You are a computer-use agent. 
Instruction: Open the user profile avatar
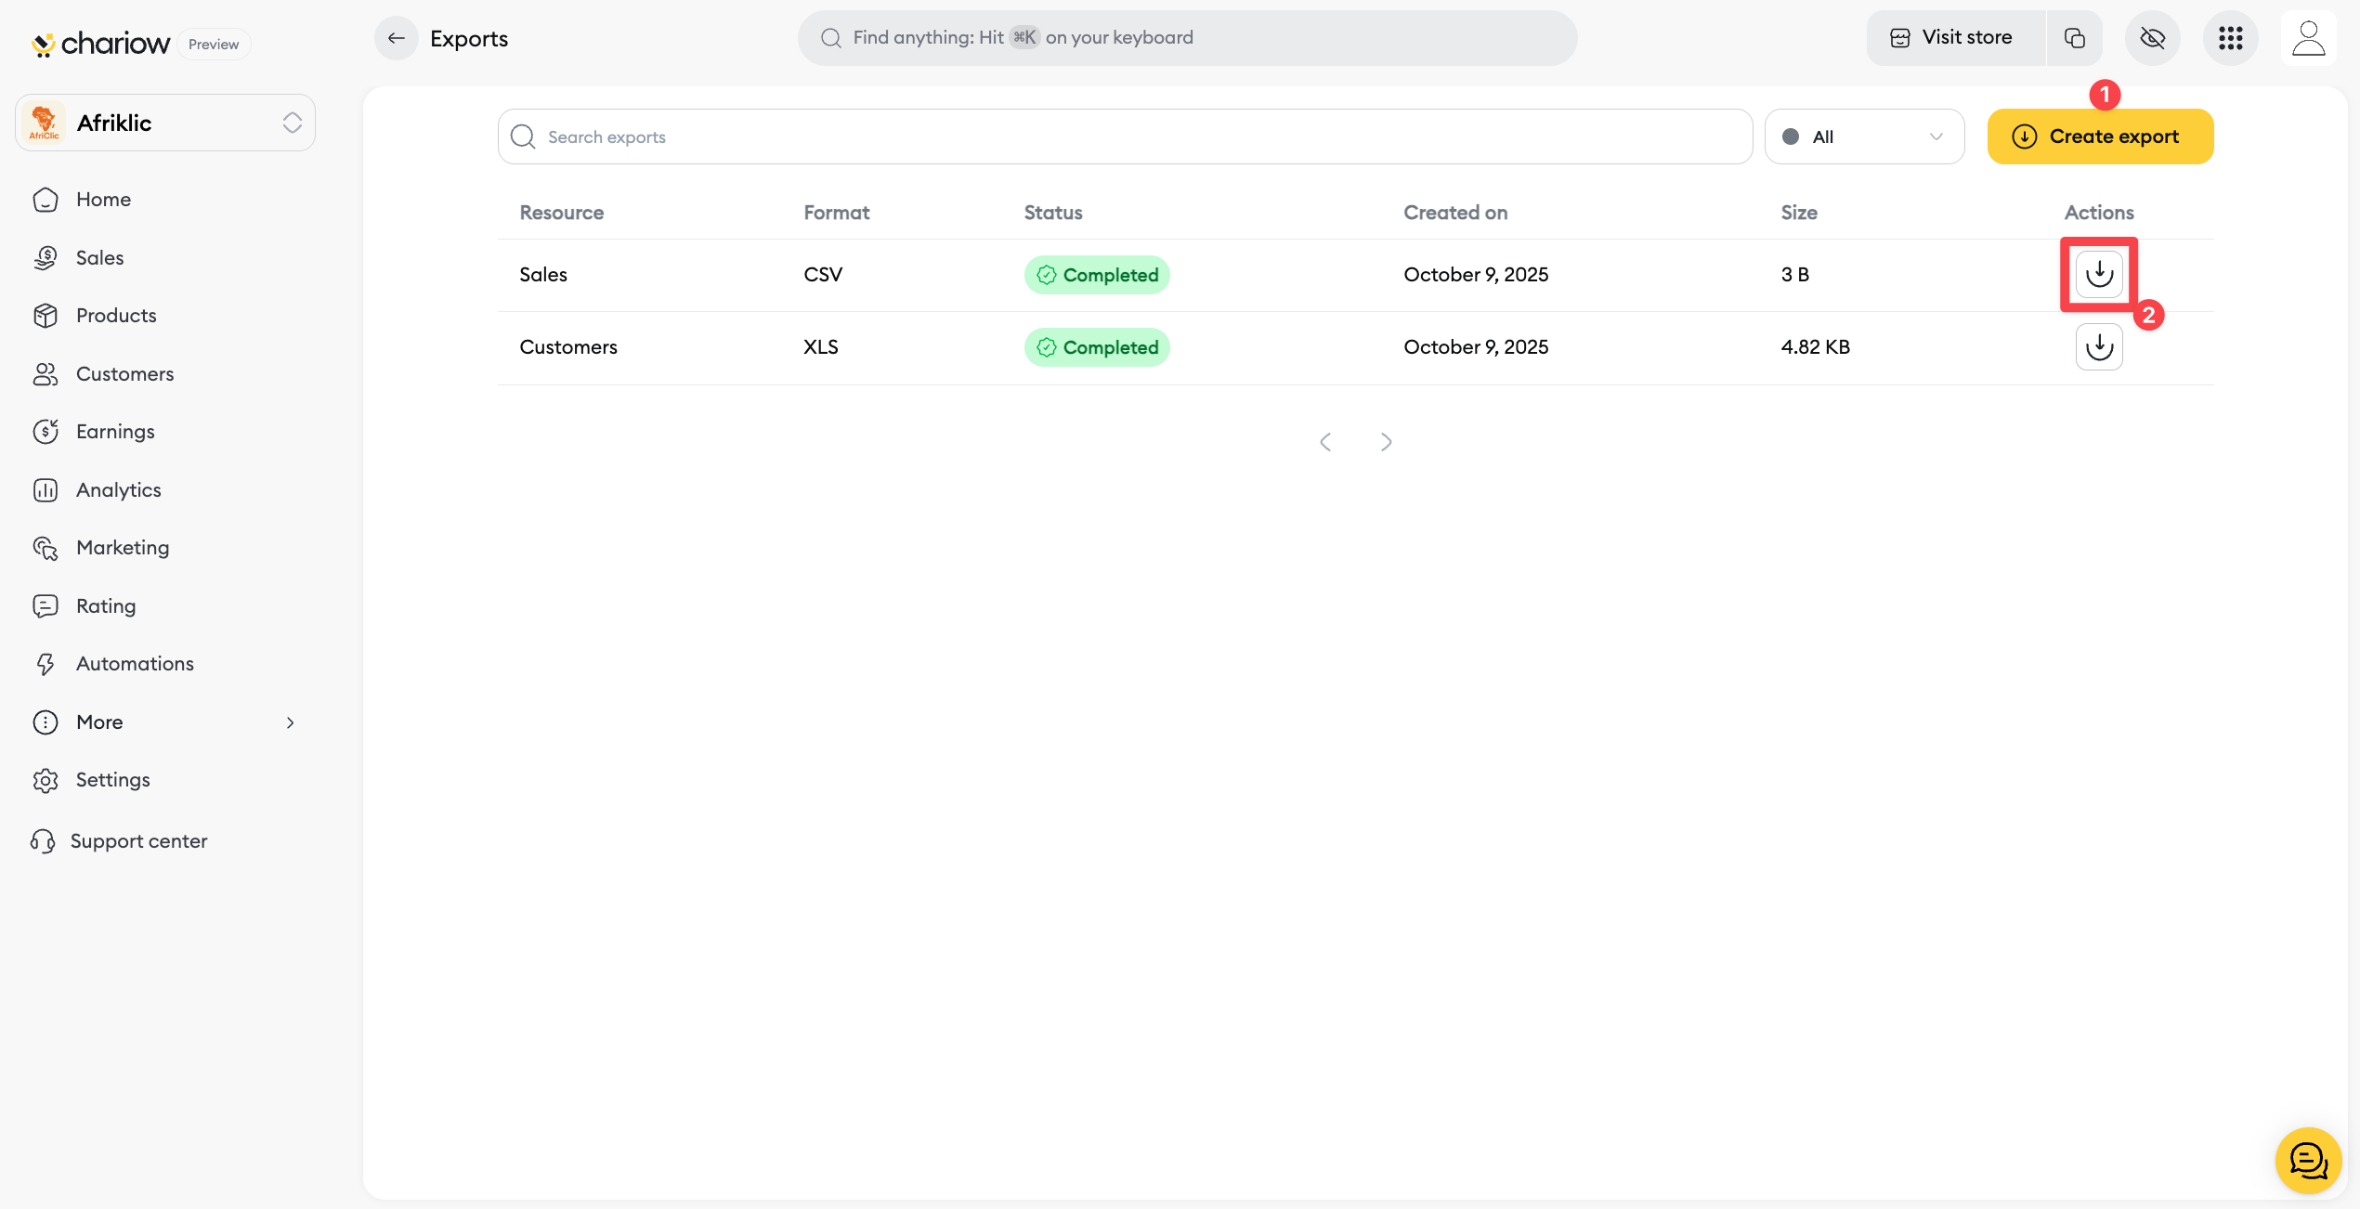[2308, 38]
